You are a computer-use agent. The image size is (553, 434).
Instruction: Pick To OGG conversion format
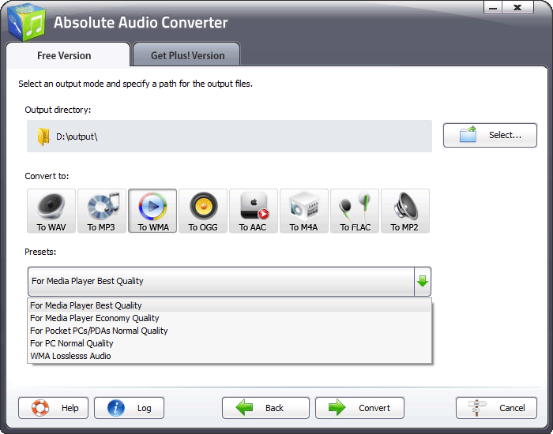click(x=203, y=211)
